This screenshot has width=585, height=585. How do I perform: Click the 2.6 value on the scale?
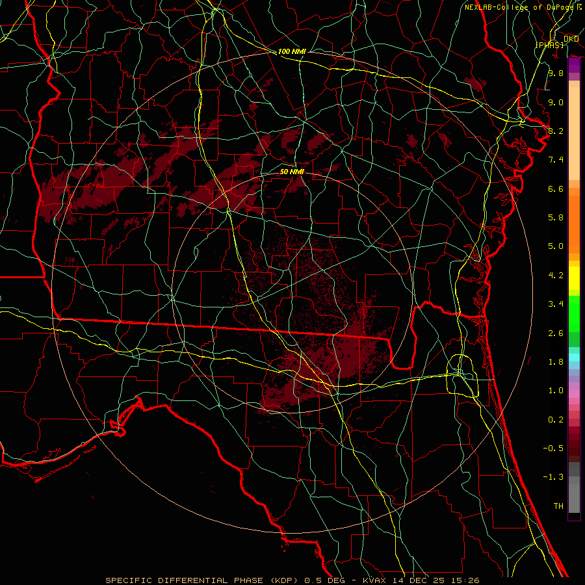tap(555, 333)
